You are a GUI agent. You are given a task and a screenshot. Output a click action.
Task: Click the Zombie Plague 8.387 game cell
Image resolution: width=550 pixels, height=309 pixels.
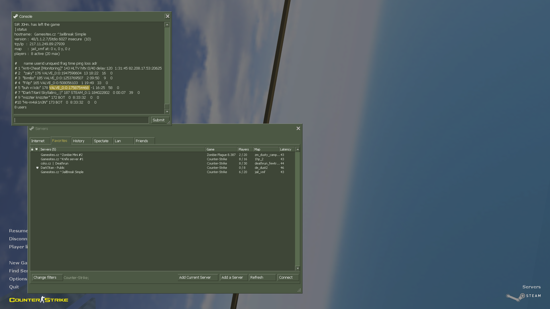coord(221,155)
